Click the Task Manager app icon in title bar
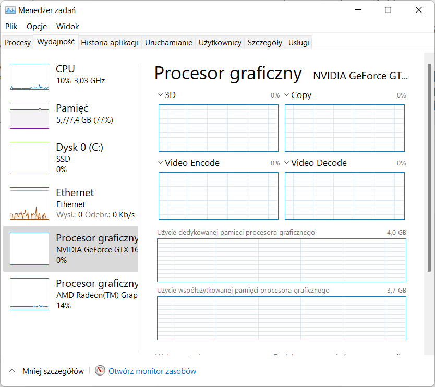Screen dimensions: 435x387 coord(10,10)
